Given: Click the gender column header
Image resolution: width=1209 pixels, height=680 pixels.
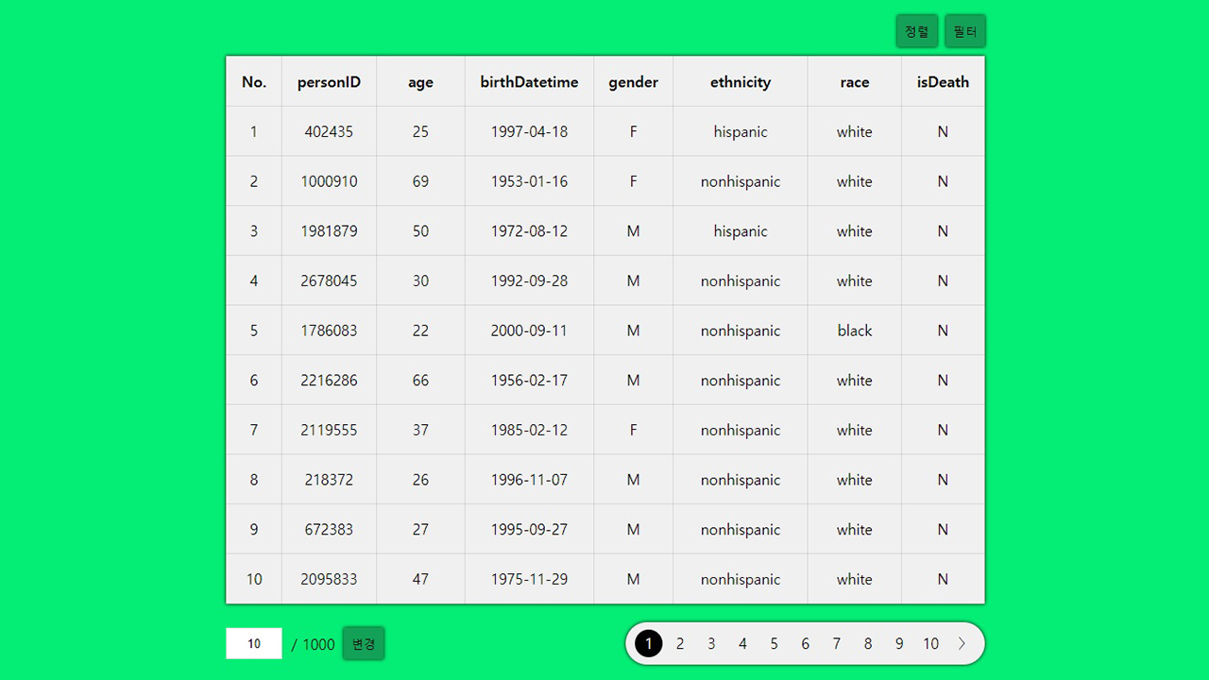Looking at the screenshot, I should click(x=633, y=82).
